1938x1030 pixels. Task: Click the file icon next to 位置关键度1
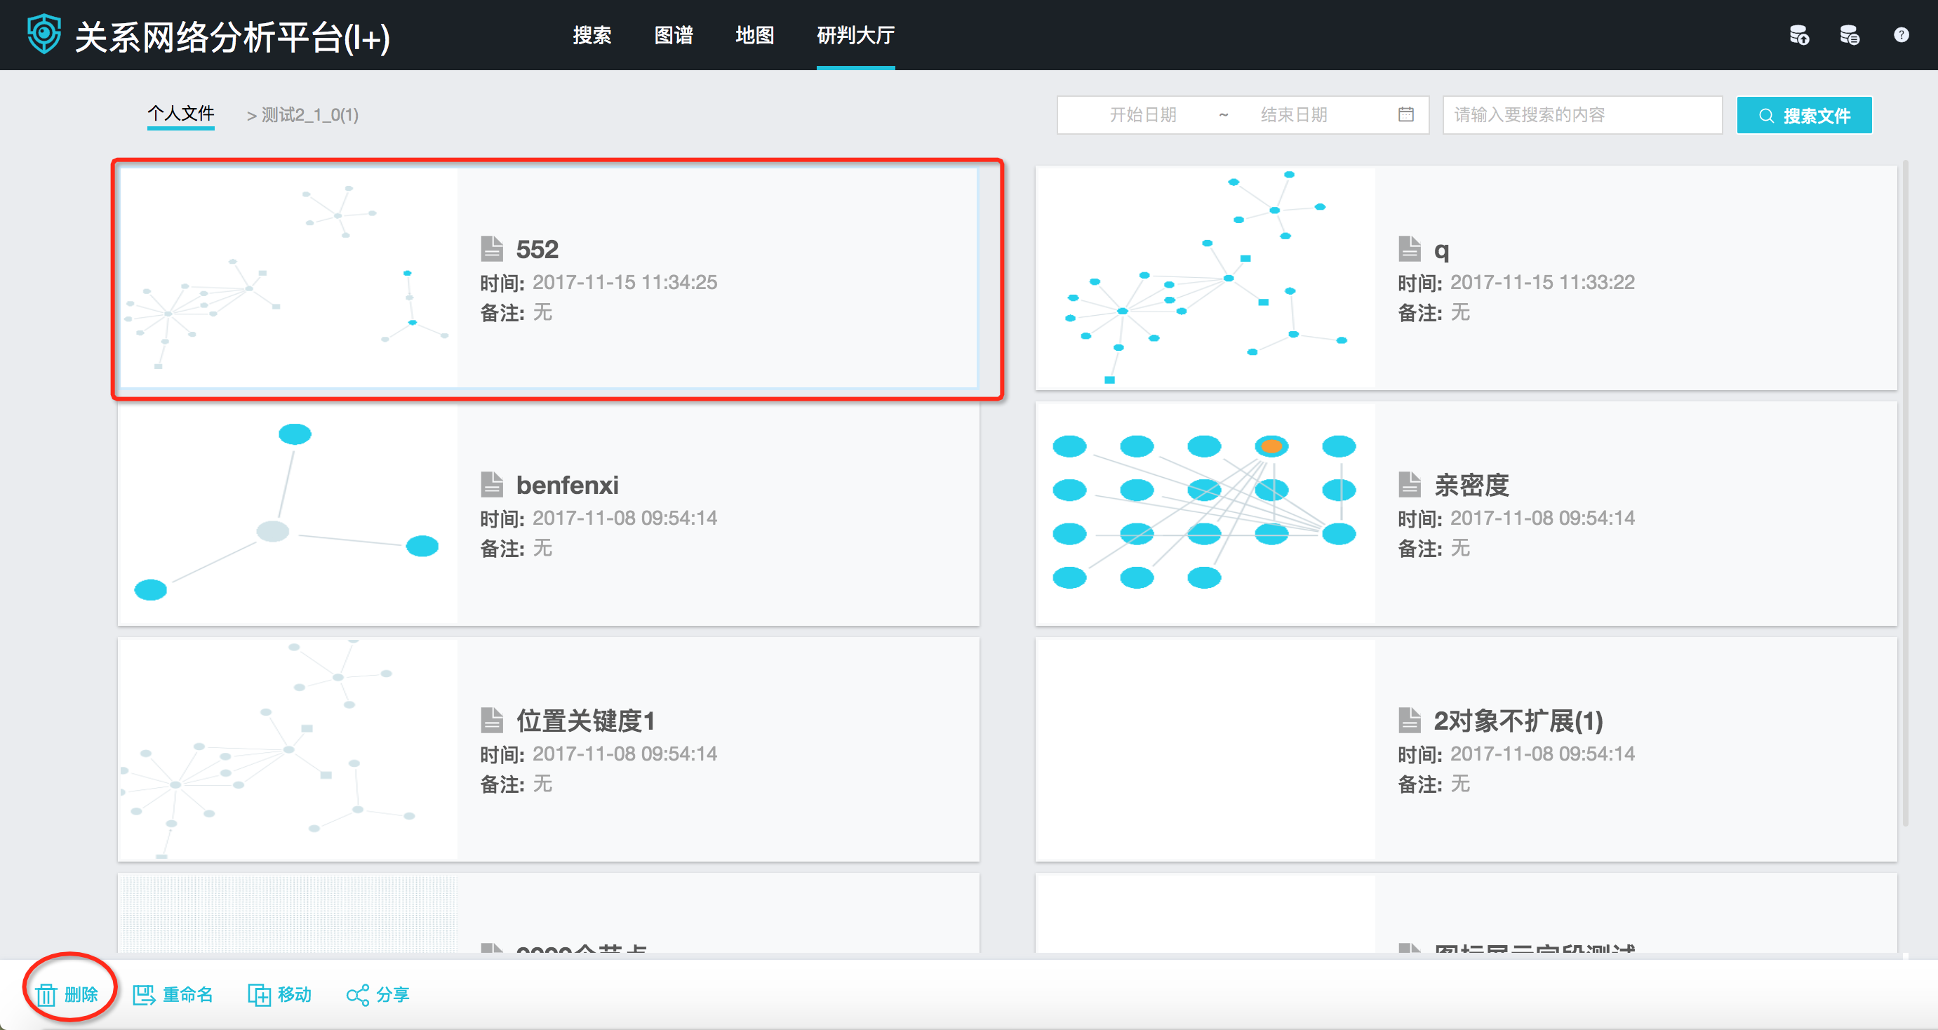pos(491,720)
